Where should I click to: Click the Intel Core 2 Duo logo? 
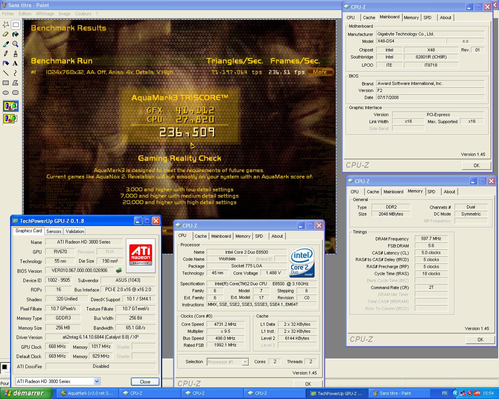pyautogui.click(x=303, y=263)
